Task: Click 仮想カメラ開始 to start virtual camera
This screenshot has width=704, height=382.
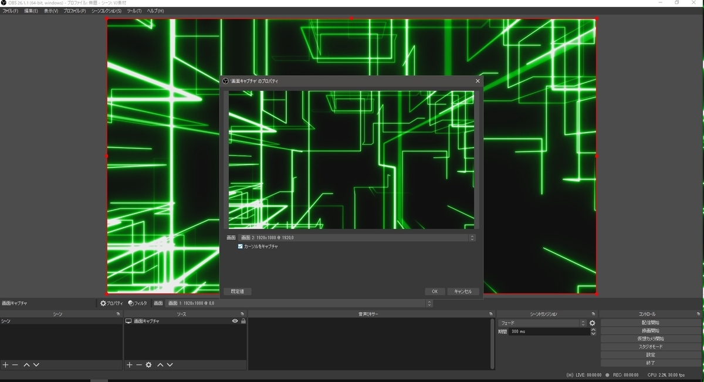Action: pyautogui.click(x=651, y=339)
